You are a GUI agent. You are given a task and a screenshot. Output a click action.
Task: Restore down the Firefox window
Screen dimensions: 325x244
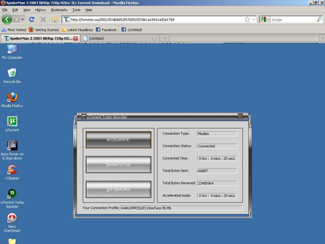(315, 3)
